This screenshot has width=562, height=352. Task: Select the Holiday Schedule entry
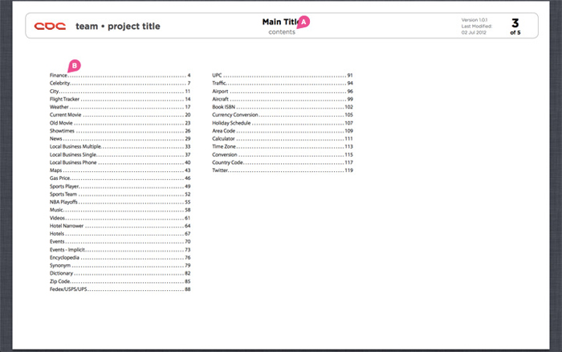pyautogui.click(x=283, y=123)
